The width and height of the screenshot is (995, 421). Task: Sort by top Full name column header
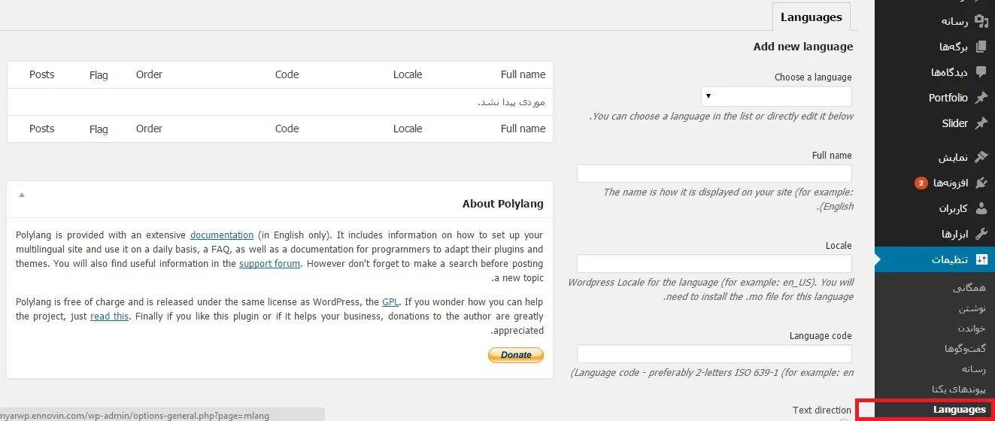(x=523, y=74)
